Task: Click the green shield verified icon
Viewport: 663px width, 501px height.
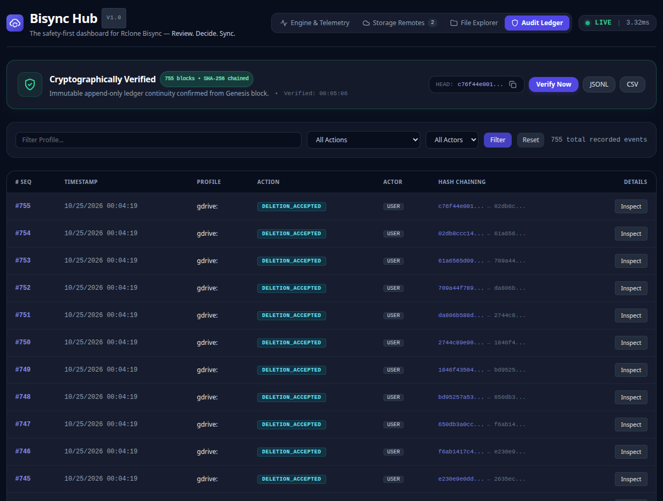Action: (x=30, y=84)
